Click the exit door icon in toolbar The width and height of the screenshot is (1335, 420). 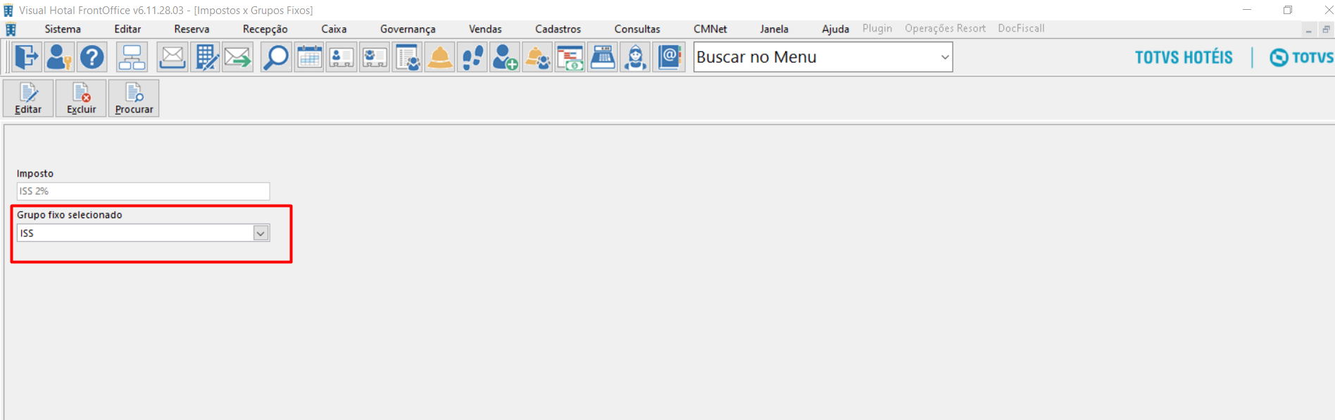click(27, 57)
